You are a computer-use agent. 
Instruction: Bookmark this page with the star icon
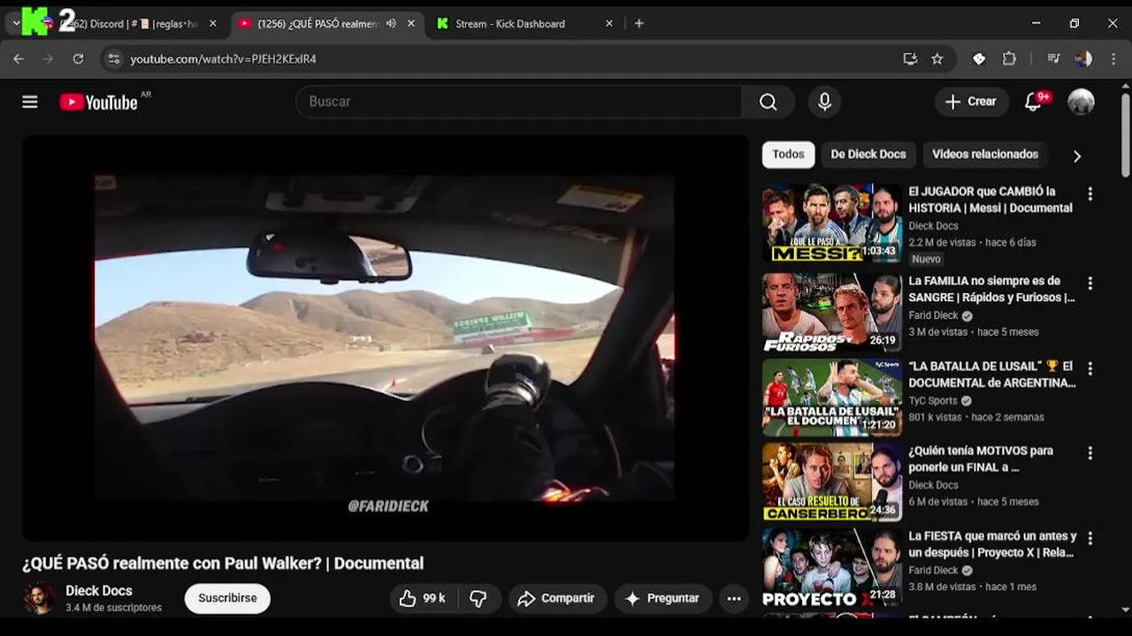(x=937, y=59)
